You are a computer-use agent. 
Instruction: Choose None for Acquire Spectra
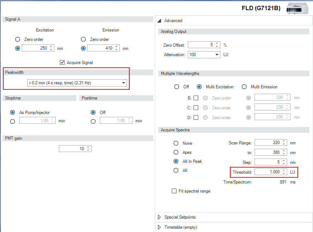[176, 143]
